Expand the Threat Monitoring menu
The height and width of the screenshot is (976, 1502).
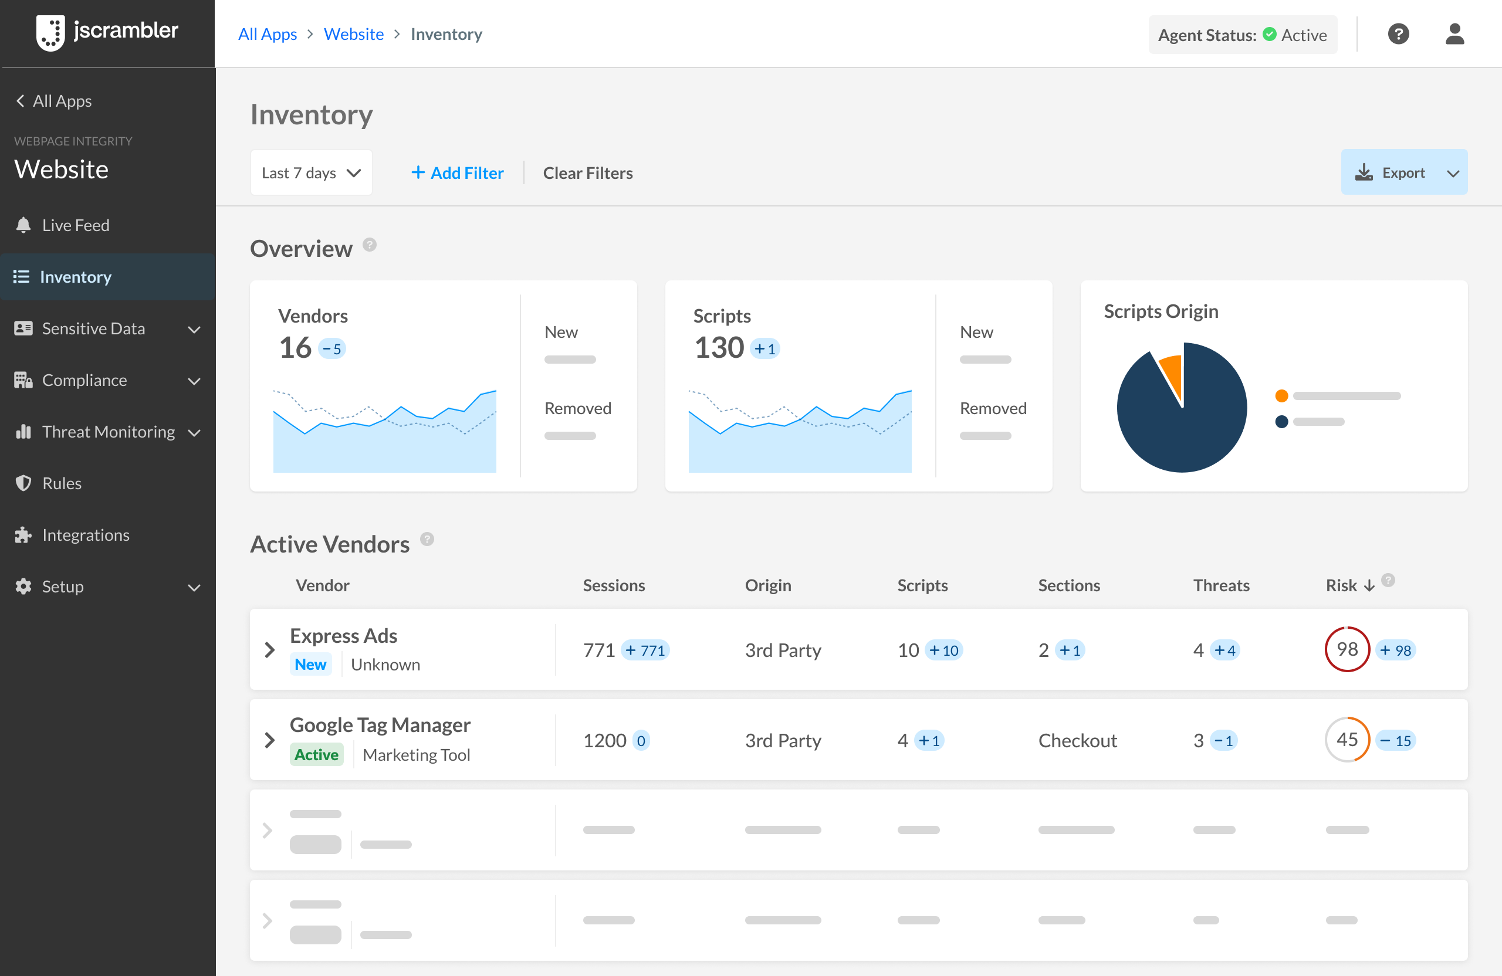194,433
